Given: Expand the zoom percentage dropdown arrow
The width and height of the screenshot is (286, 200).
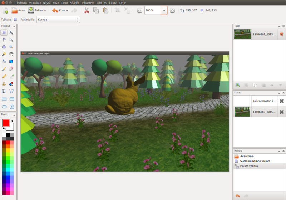Looking at the screenshot, I should (164, 11).
